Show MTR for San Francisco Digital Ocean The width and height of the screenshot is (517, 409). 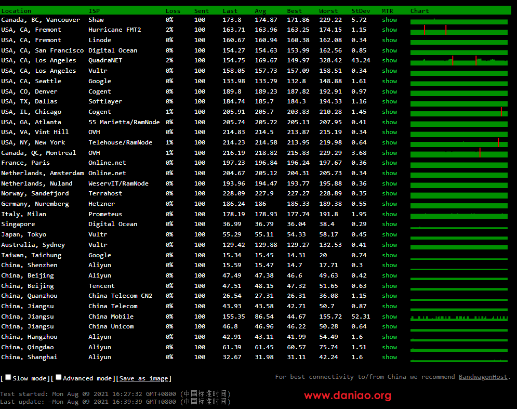389,50
